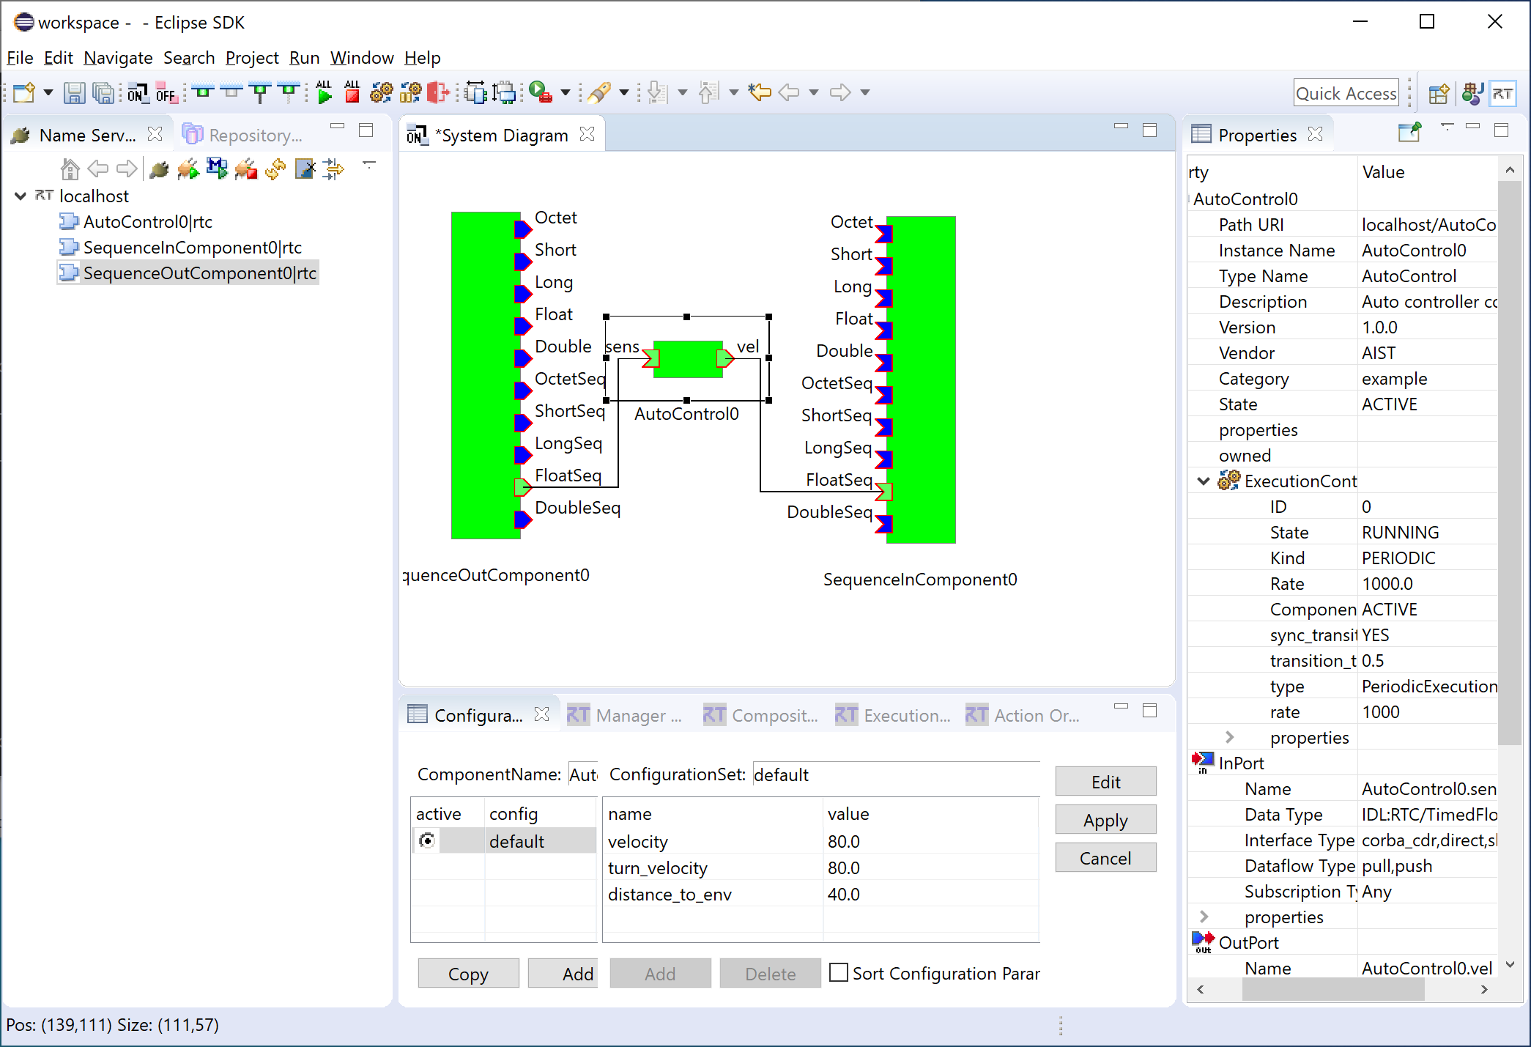The image size is (1531, 1047).
Task: Select the AutoControl0 vel output port
Action: point(725,358)
